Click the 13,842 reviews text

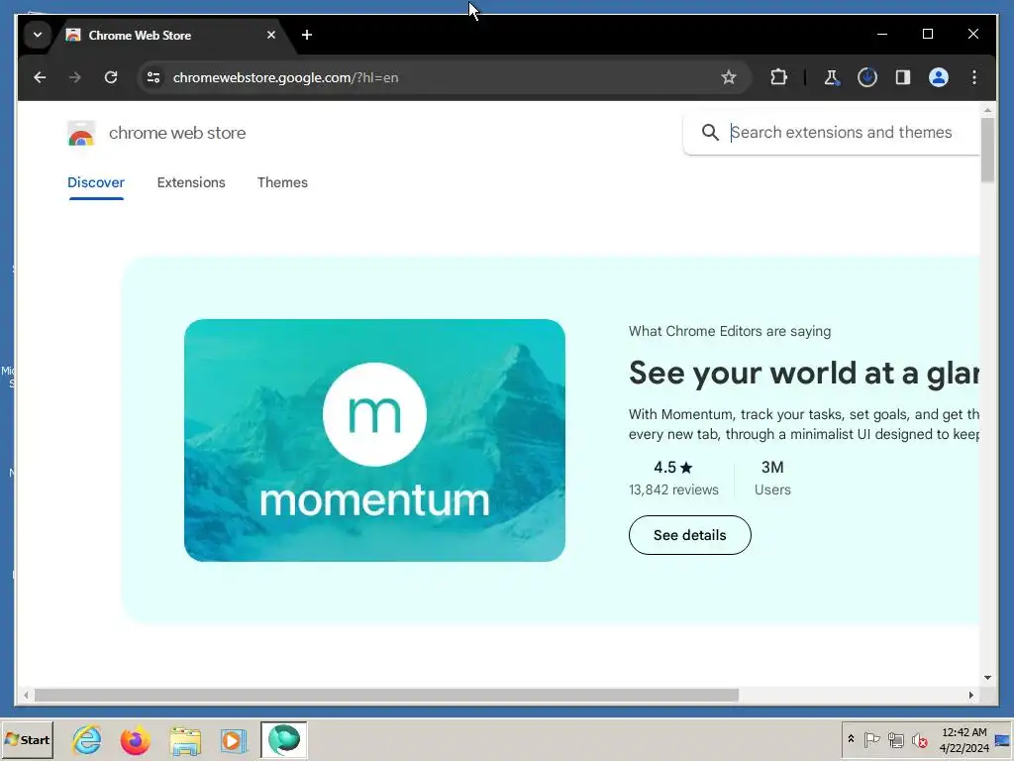tap(673, 489)
